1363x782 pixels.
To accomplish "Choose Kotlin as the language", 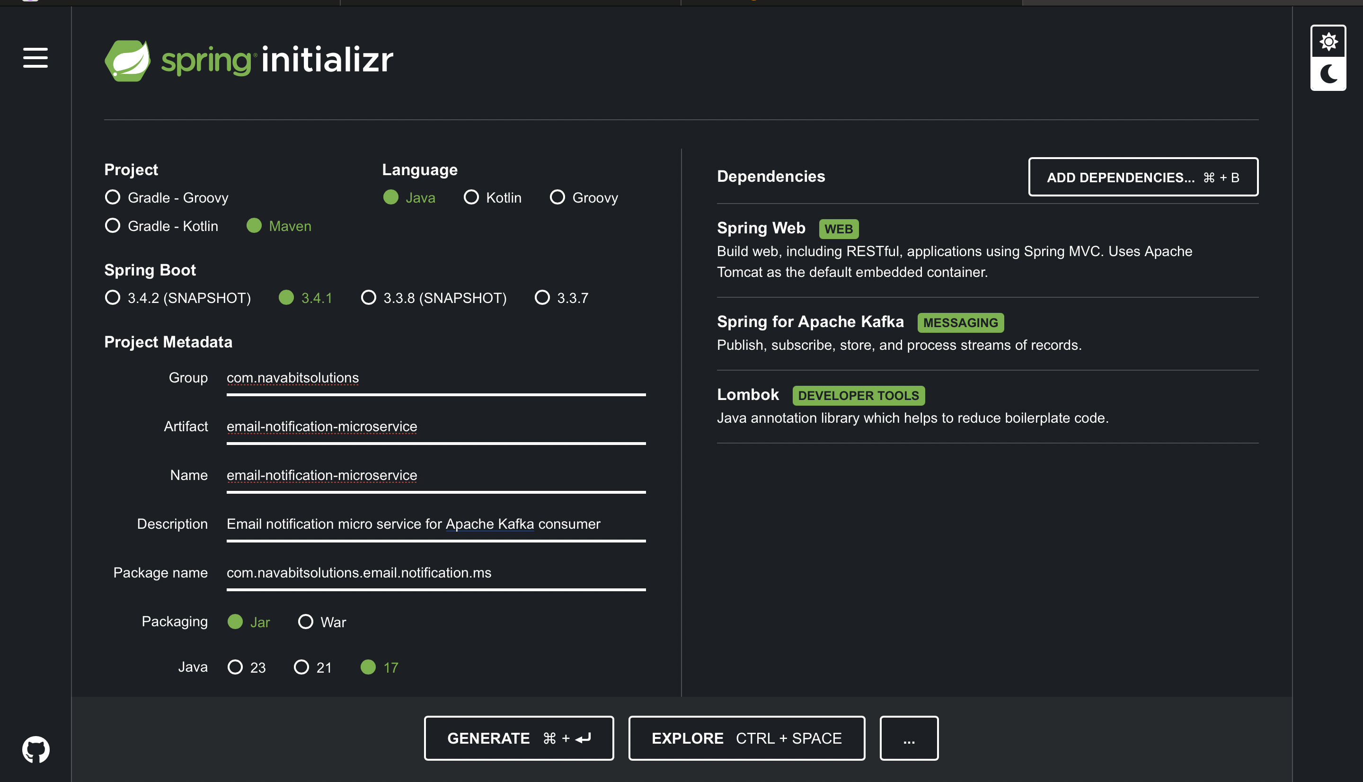I will [471, 197].
